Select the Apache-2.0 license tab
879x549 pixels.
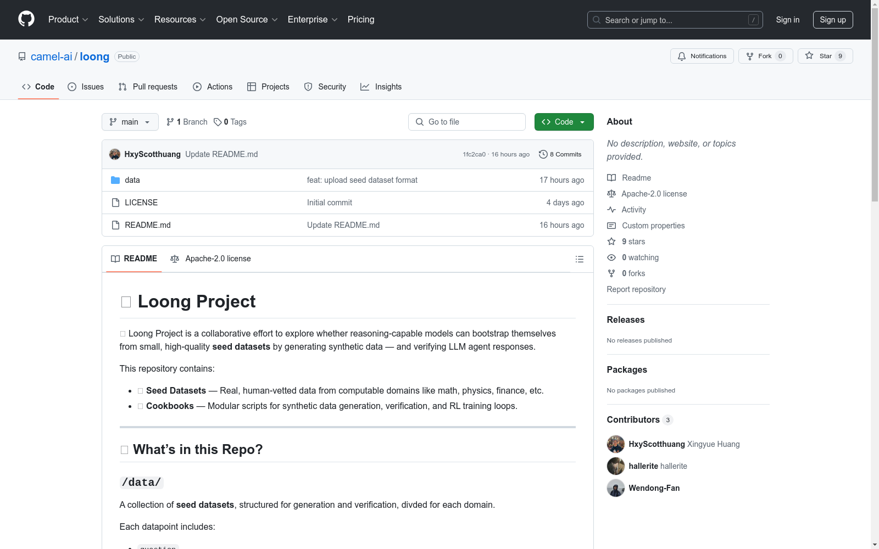click(x=211, y=259)
